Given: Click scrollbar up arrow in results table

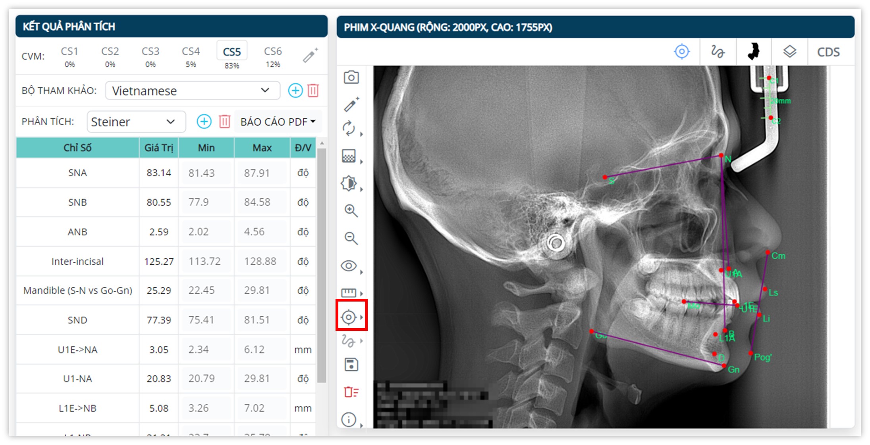Looking at the screenshot, I should coord(322,143).
